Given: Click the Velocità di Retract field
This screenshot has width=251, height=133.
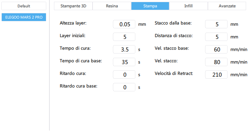Looking at the screenshot, I should coord(216,75).
